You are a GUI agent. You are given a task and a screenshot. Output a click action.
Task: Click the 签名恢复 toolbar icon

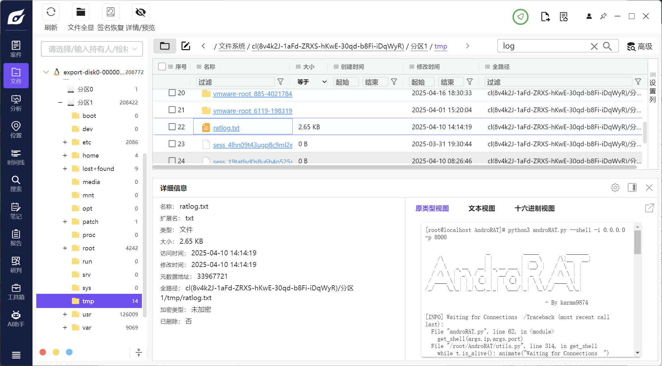tap(110, 12)
